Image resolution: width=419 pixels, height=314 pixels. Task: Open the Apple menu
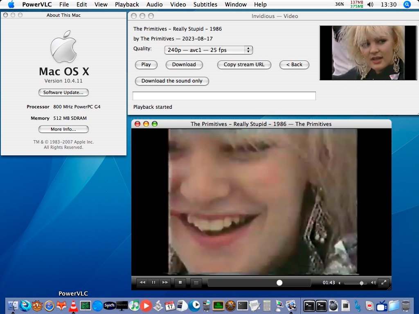point(11,4)
